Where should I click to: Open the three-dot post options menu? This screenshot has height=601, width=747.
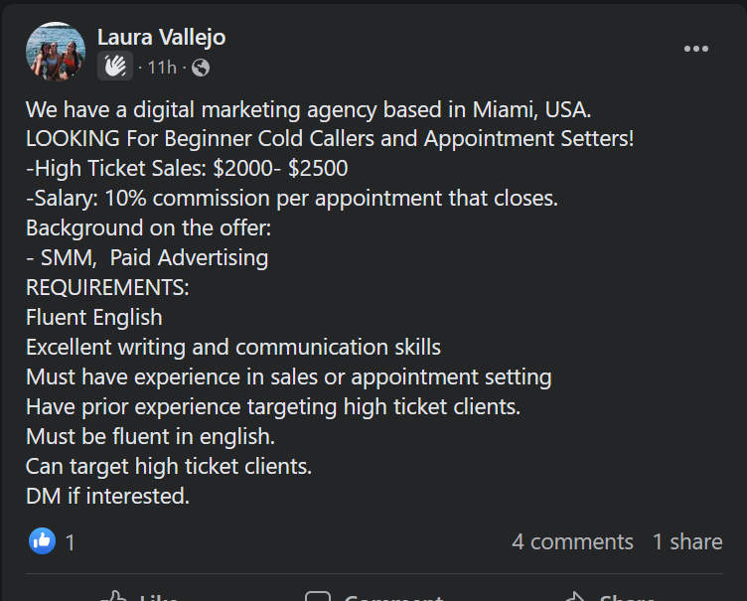click(696, 49)
